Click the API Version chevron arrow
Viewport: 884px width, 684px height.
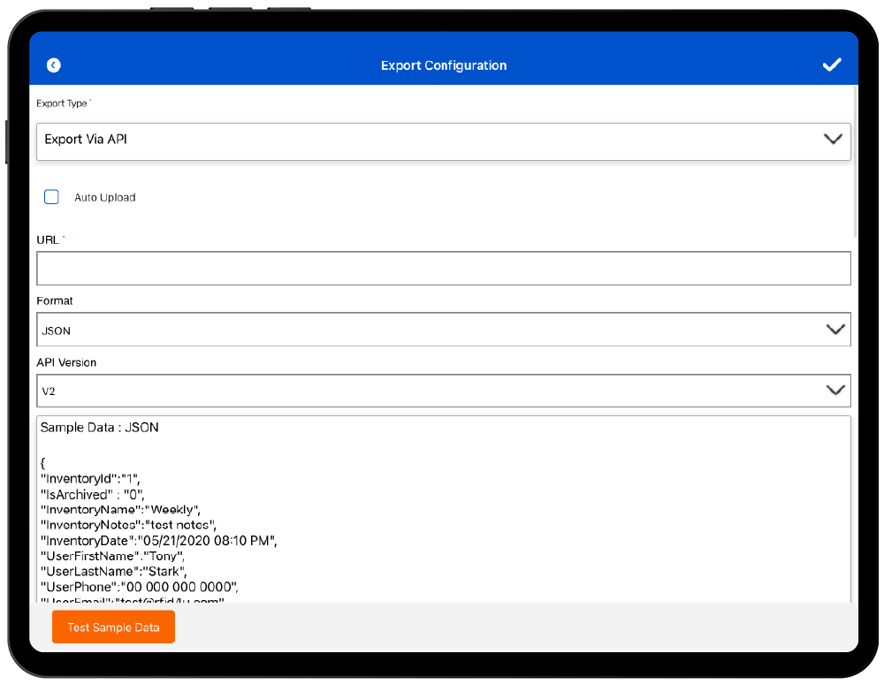[834, 391]
